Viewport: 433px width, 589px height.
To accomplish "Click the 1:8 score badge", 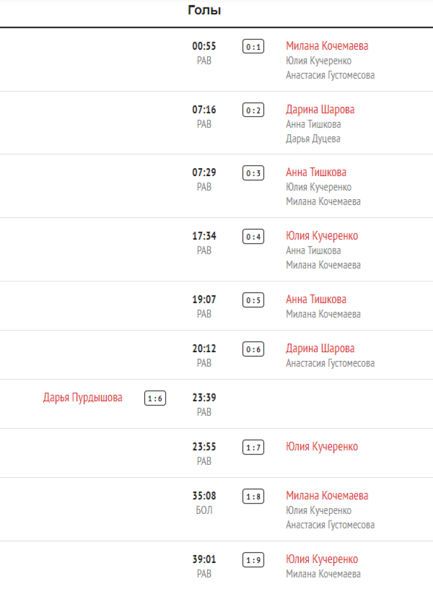I will (x=253, y=497).
